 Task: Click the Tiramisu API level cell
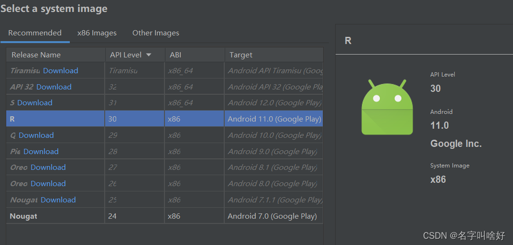[135, 70]
